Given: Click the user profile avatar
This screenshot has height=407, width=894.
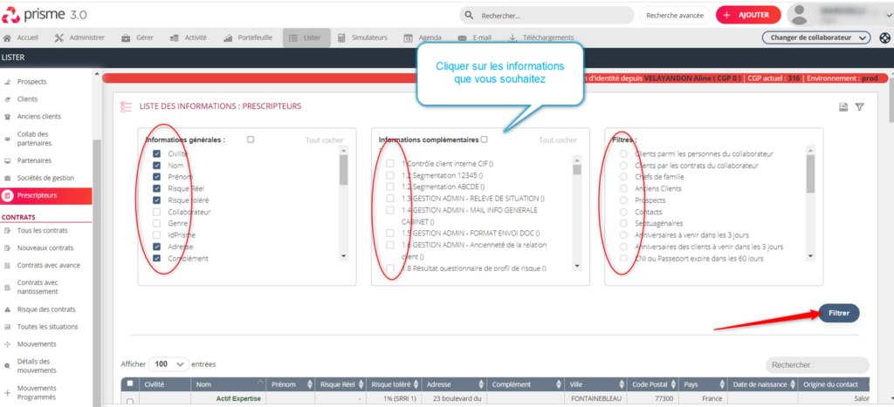Looking at the screenshot, I should pyautogui.click(x=800, y=15).
